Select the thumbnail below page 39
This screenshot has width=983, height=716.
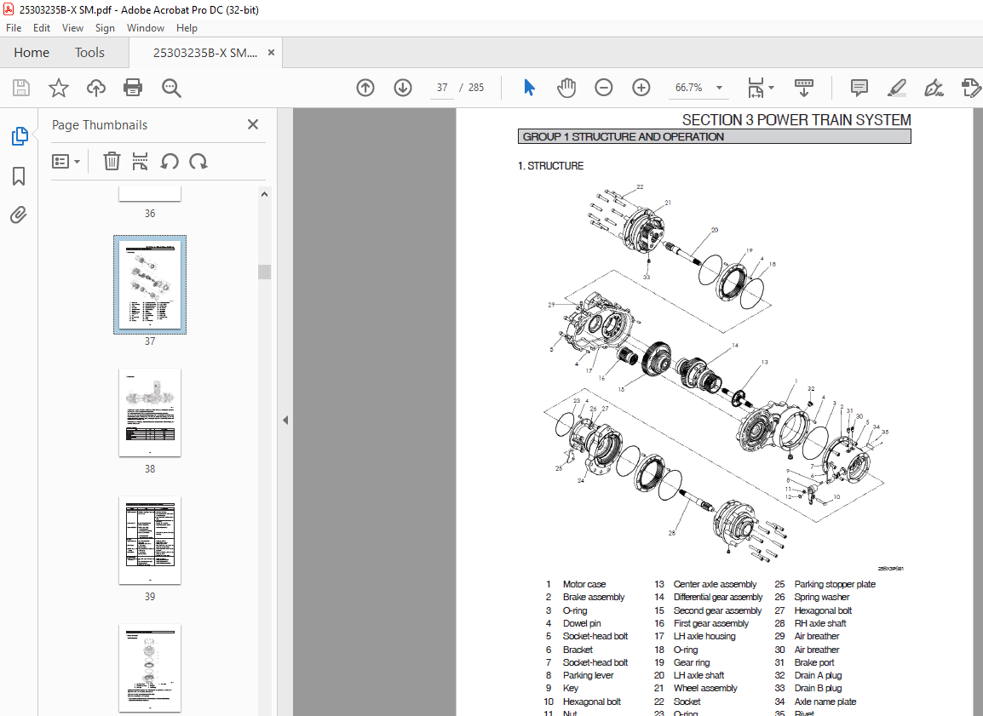click(x=150, y=667)
